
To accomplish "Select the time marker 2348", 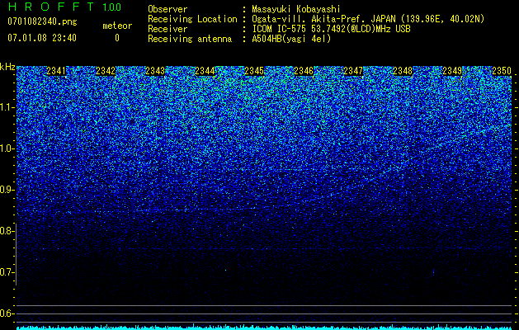I will click(403, 71).
